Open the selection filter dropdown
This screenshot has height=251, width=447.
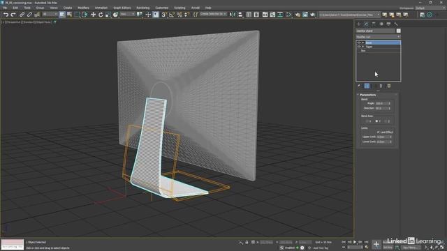(50, 14)
